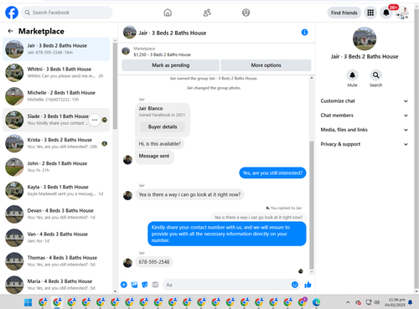Image resolution: width=419 pixels, height=309 pixels.
Task: View Buyer details for Jair Blanco
Action: pyautogui.click(x=163, y=126)
